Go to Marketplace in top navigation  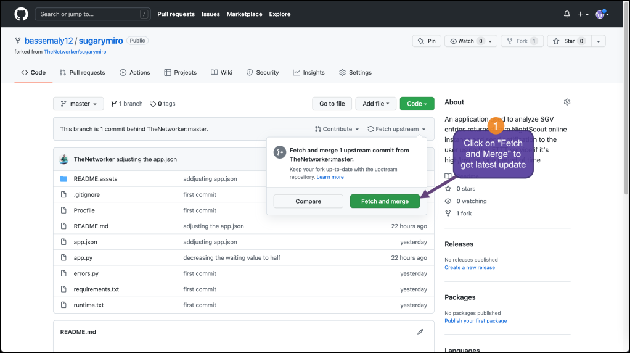pos(244,14)
